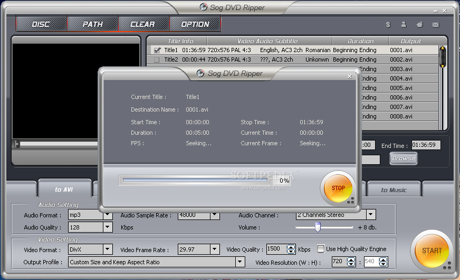Open the home page icon
The width and height of the screenshot is (460, 280).
click(419, 25)
